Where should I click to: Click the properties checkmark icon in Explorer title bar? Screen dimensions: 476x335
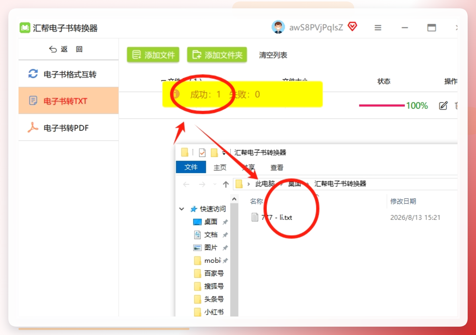[202, 152]
